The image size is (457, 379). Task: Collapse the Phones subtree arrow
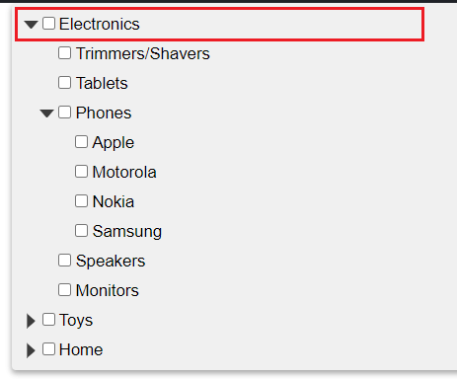47,114
